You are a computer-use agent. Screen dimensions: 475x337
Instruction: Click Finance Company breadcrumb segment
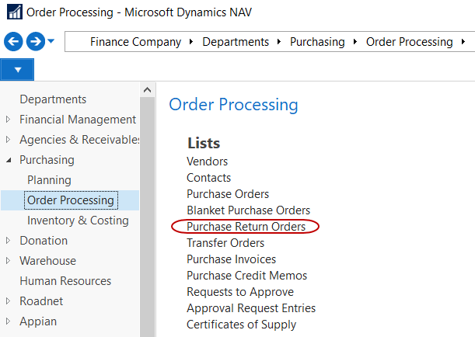click(135, 42)
